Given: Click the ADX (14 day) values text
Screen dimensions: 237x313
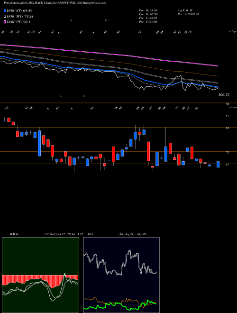Looking at the screenshot, I should [132, 234].
